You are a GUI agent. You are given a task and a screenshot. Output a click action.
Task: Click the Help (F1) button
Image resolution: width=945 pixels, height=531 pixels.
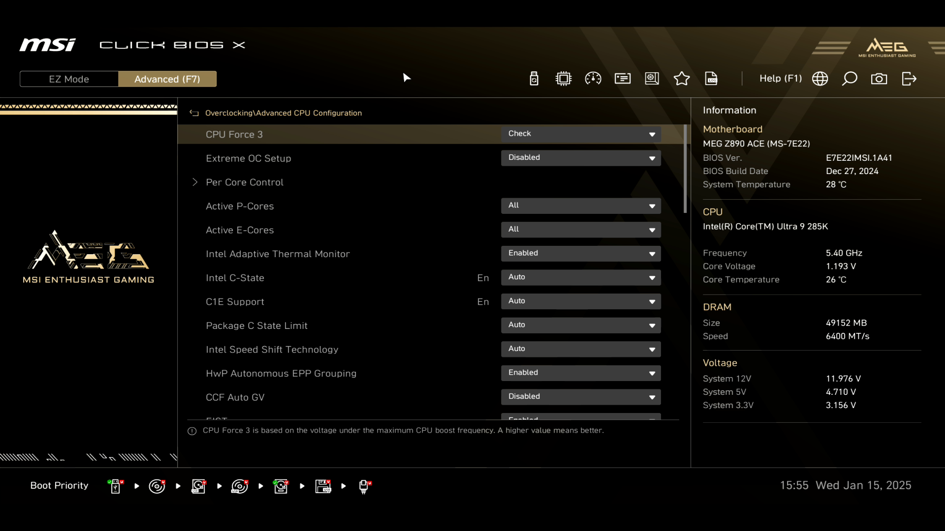pyautogui.click(x=780, y=79)
